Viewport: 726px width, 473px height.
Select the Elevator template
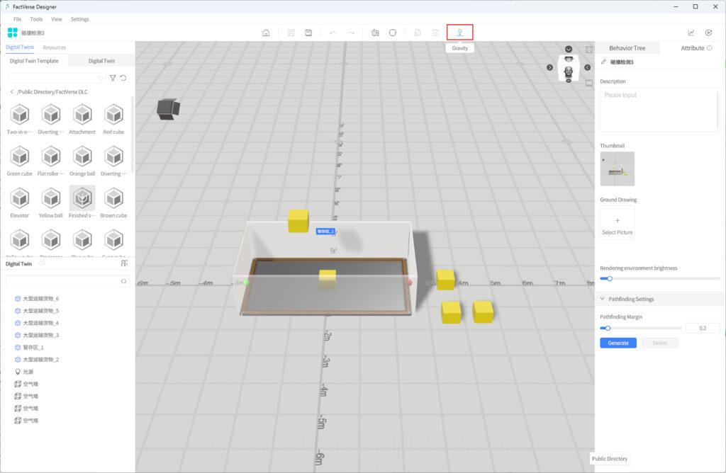(x=19, y=203)
